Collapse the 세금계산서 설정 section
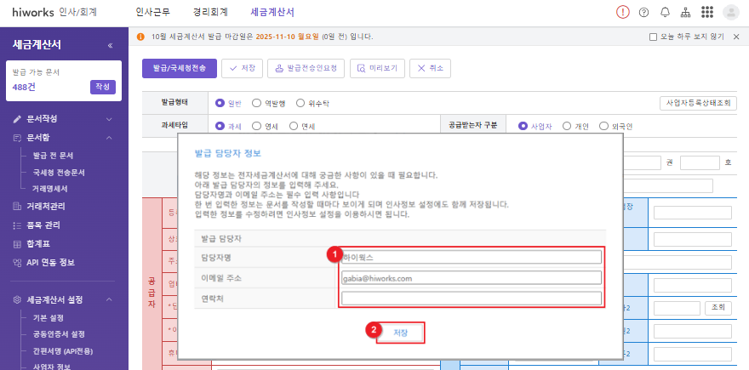The height and width of the screenshot is (370, 749). [109, 299]
